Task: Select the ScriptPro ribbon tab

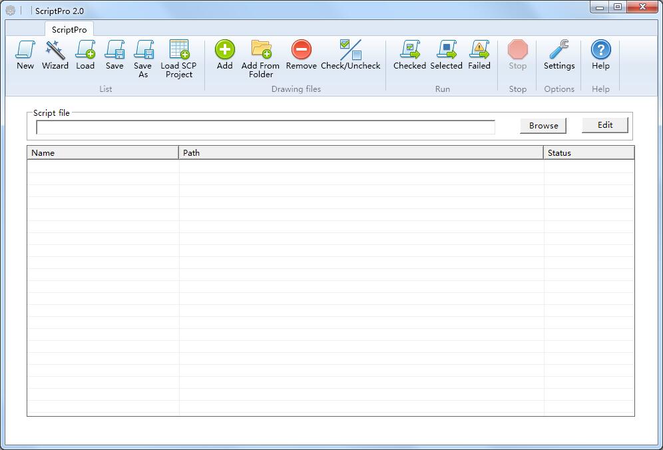Action: pos(69,29)
